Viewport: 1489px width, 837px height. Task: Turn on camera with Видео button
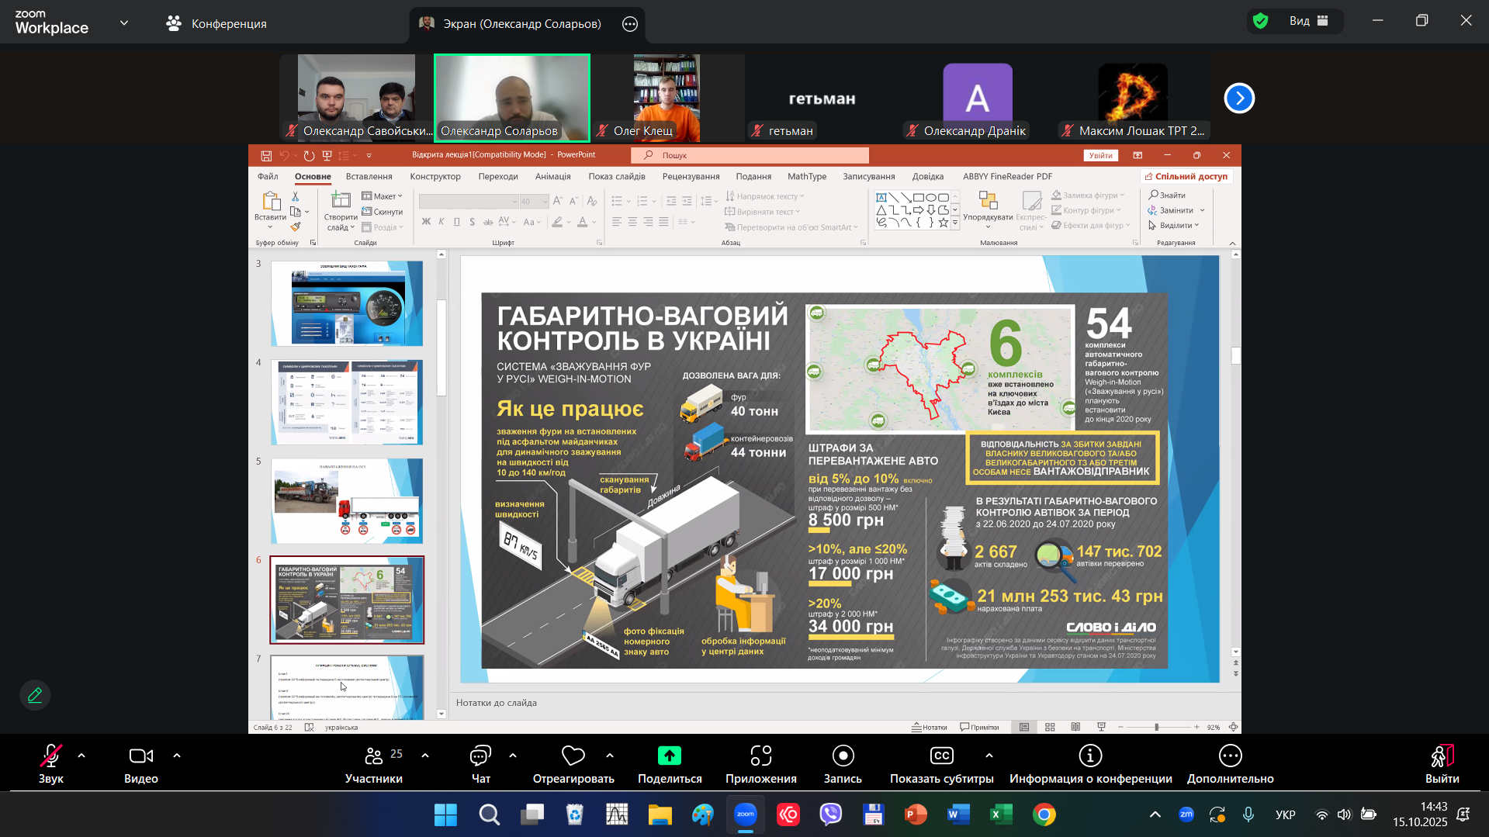click(x=140, y=764)
